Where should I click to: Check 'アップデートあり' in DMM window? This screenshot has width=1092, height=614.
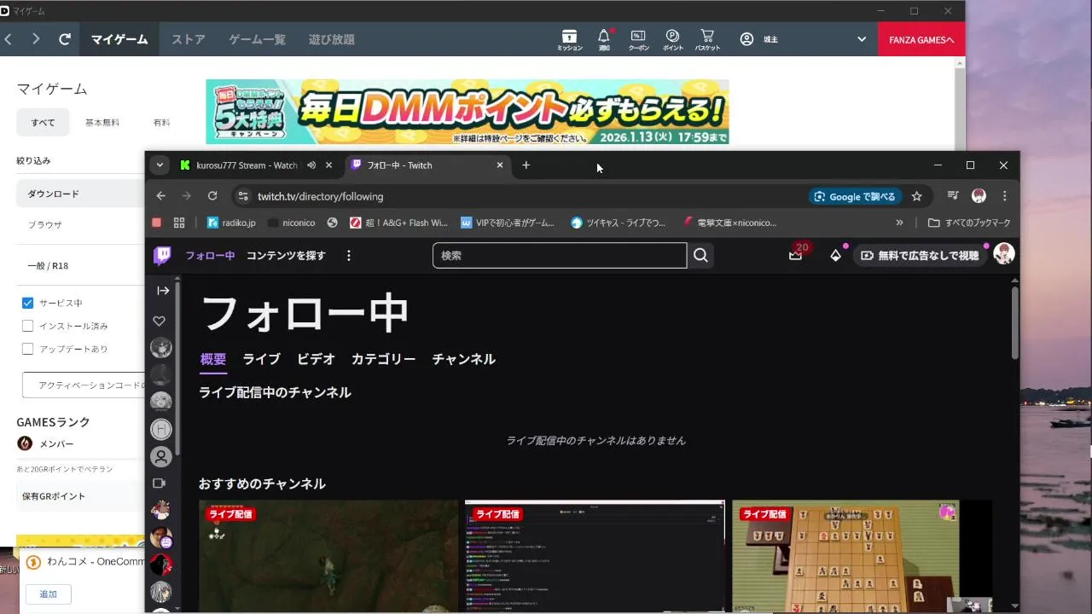(27, 349)
